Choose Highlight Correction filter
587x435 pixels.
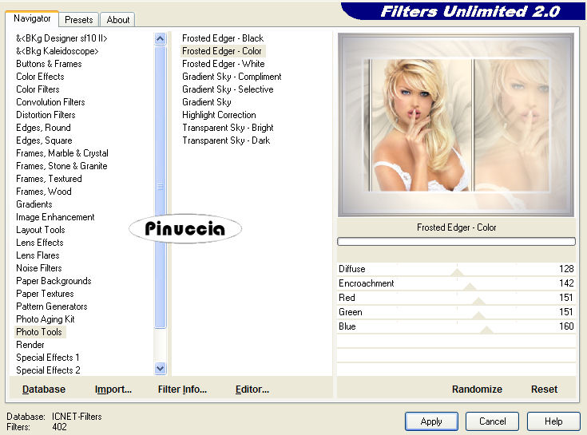[x=219, y=114]
